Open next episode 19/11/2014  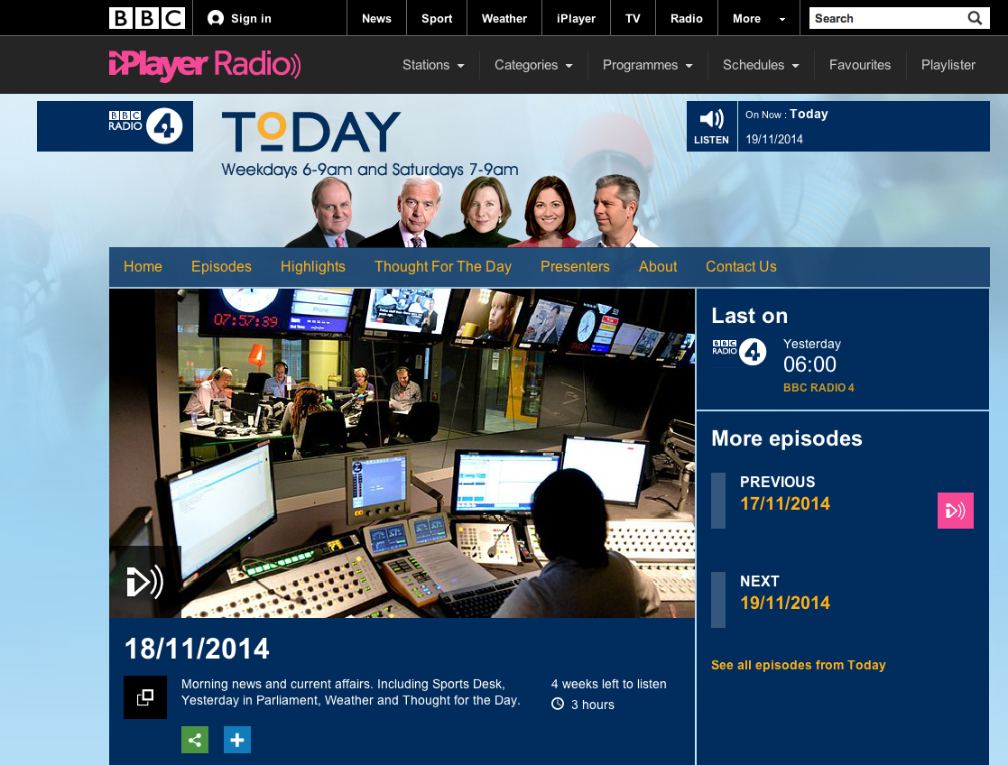pos(785,603)
